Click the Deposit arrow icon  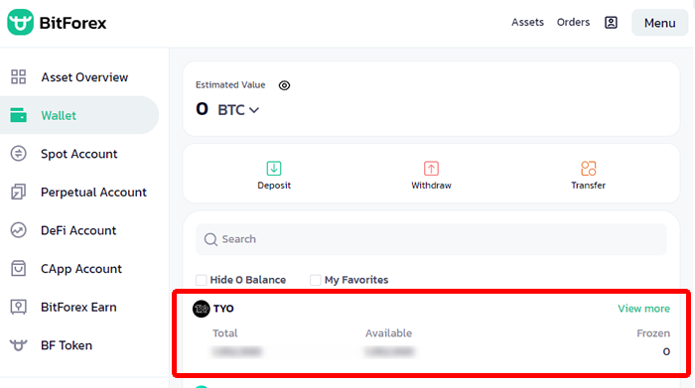(274, 169)
